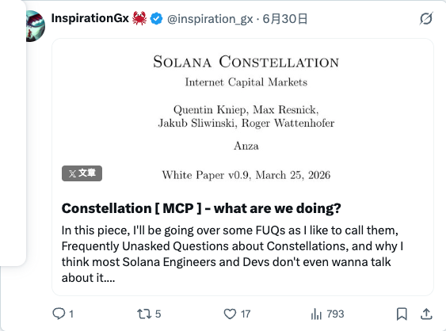446x331 pixels.
Task: Click the 17 likes count
Action: pos(246,314)
